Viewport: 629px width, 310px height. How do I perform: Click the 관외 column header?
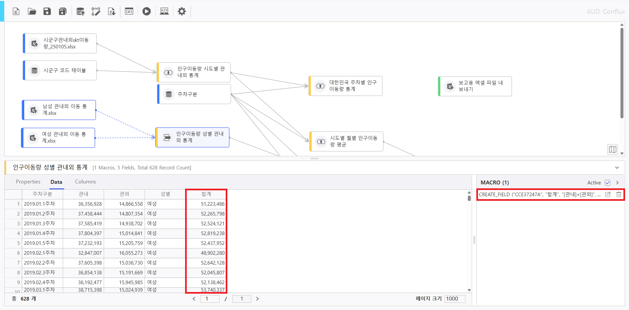(x=124, y=194)
